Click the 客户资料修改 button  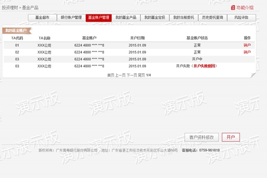(x=201, y=137)
